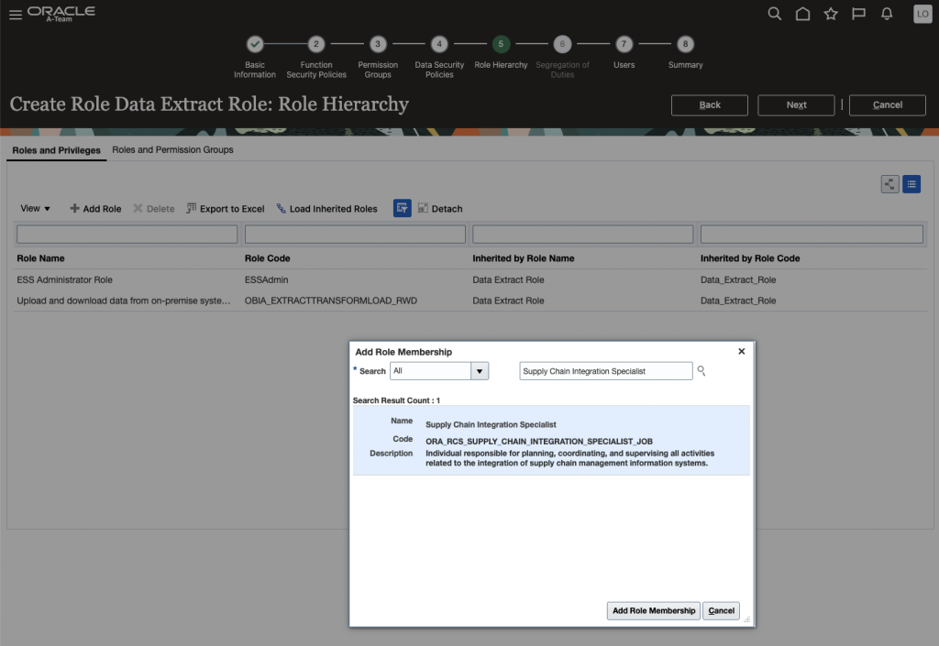Click the Inherited by Role Code filter field
The image size is (939, 646).
(812, 234)
